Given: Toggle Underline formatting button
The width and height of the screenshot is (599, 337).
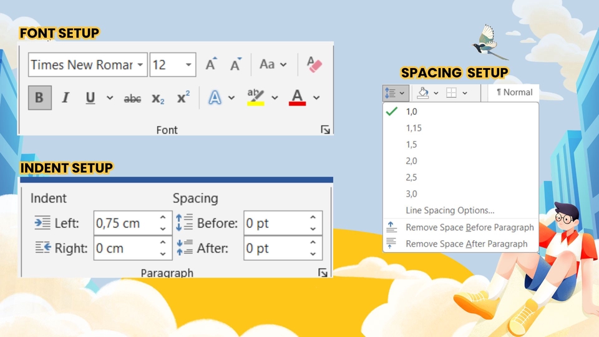Looking at the screenshot, I should click(x=90, y=98).
